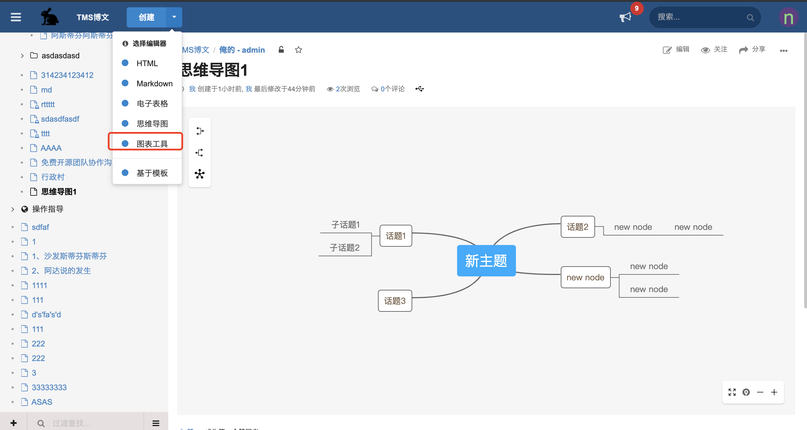807x430 pixels.
Task: Open the ASAS post
Action: (42, 402)
